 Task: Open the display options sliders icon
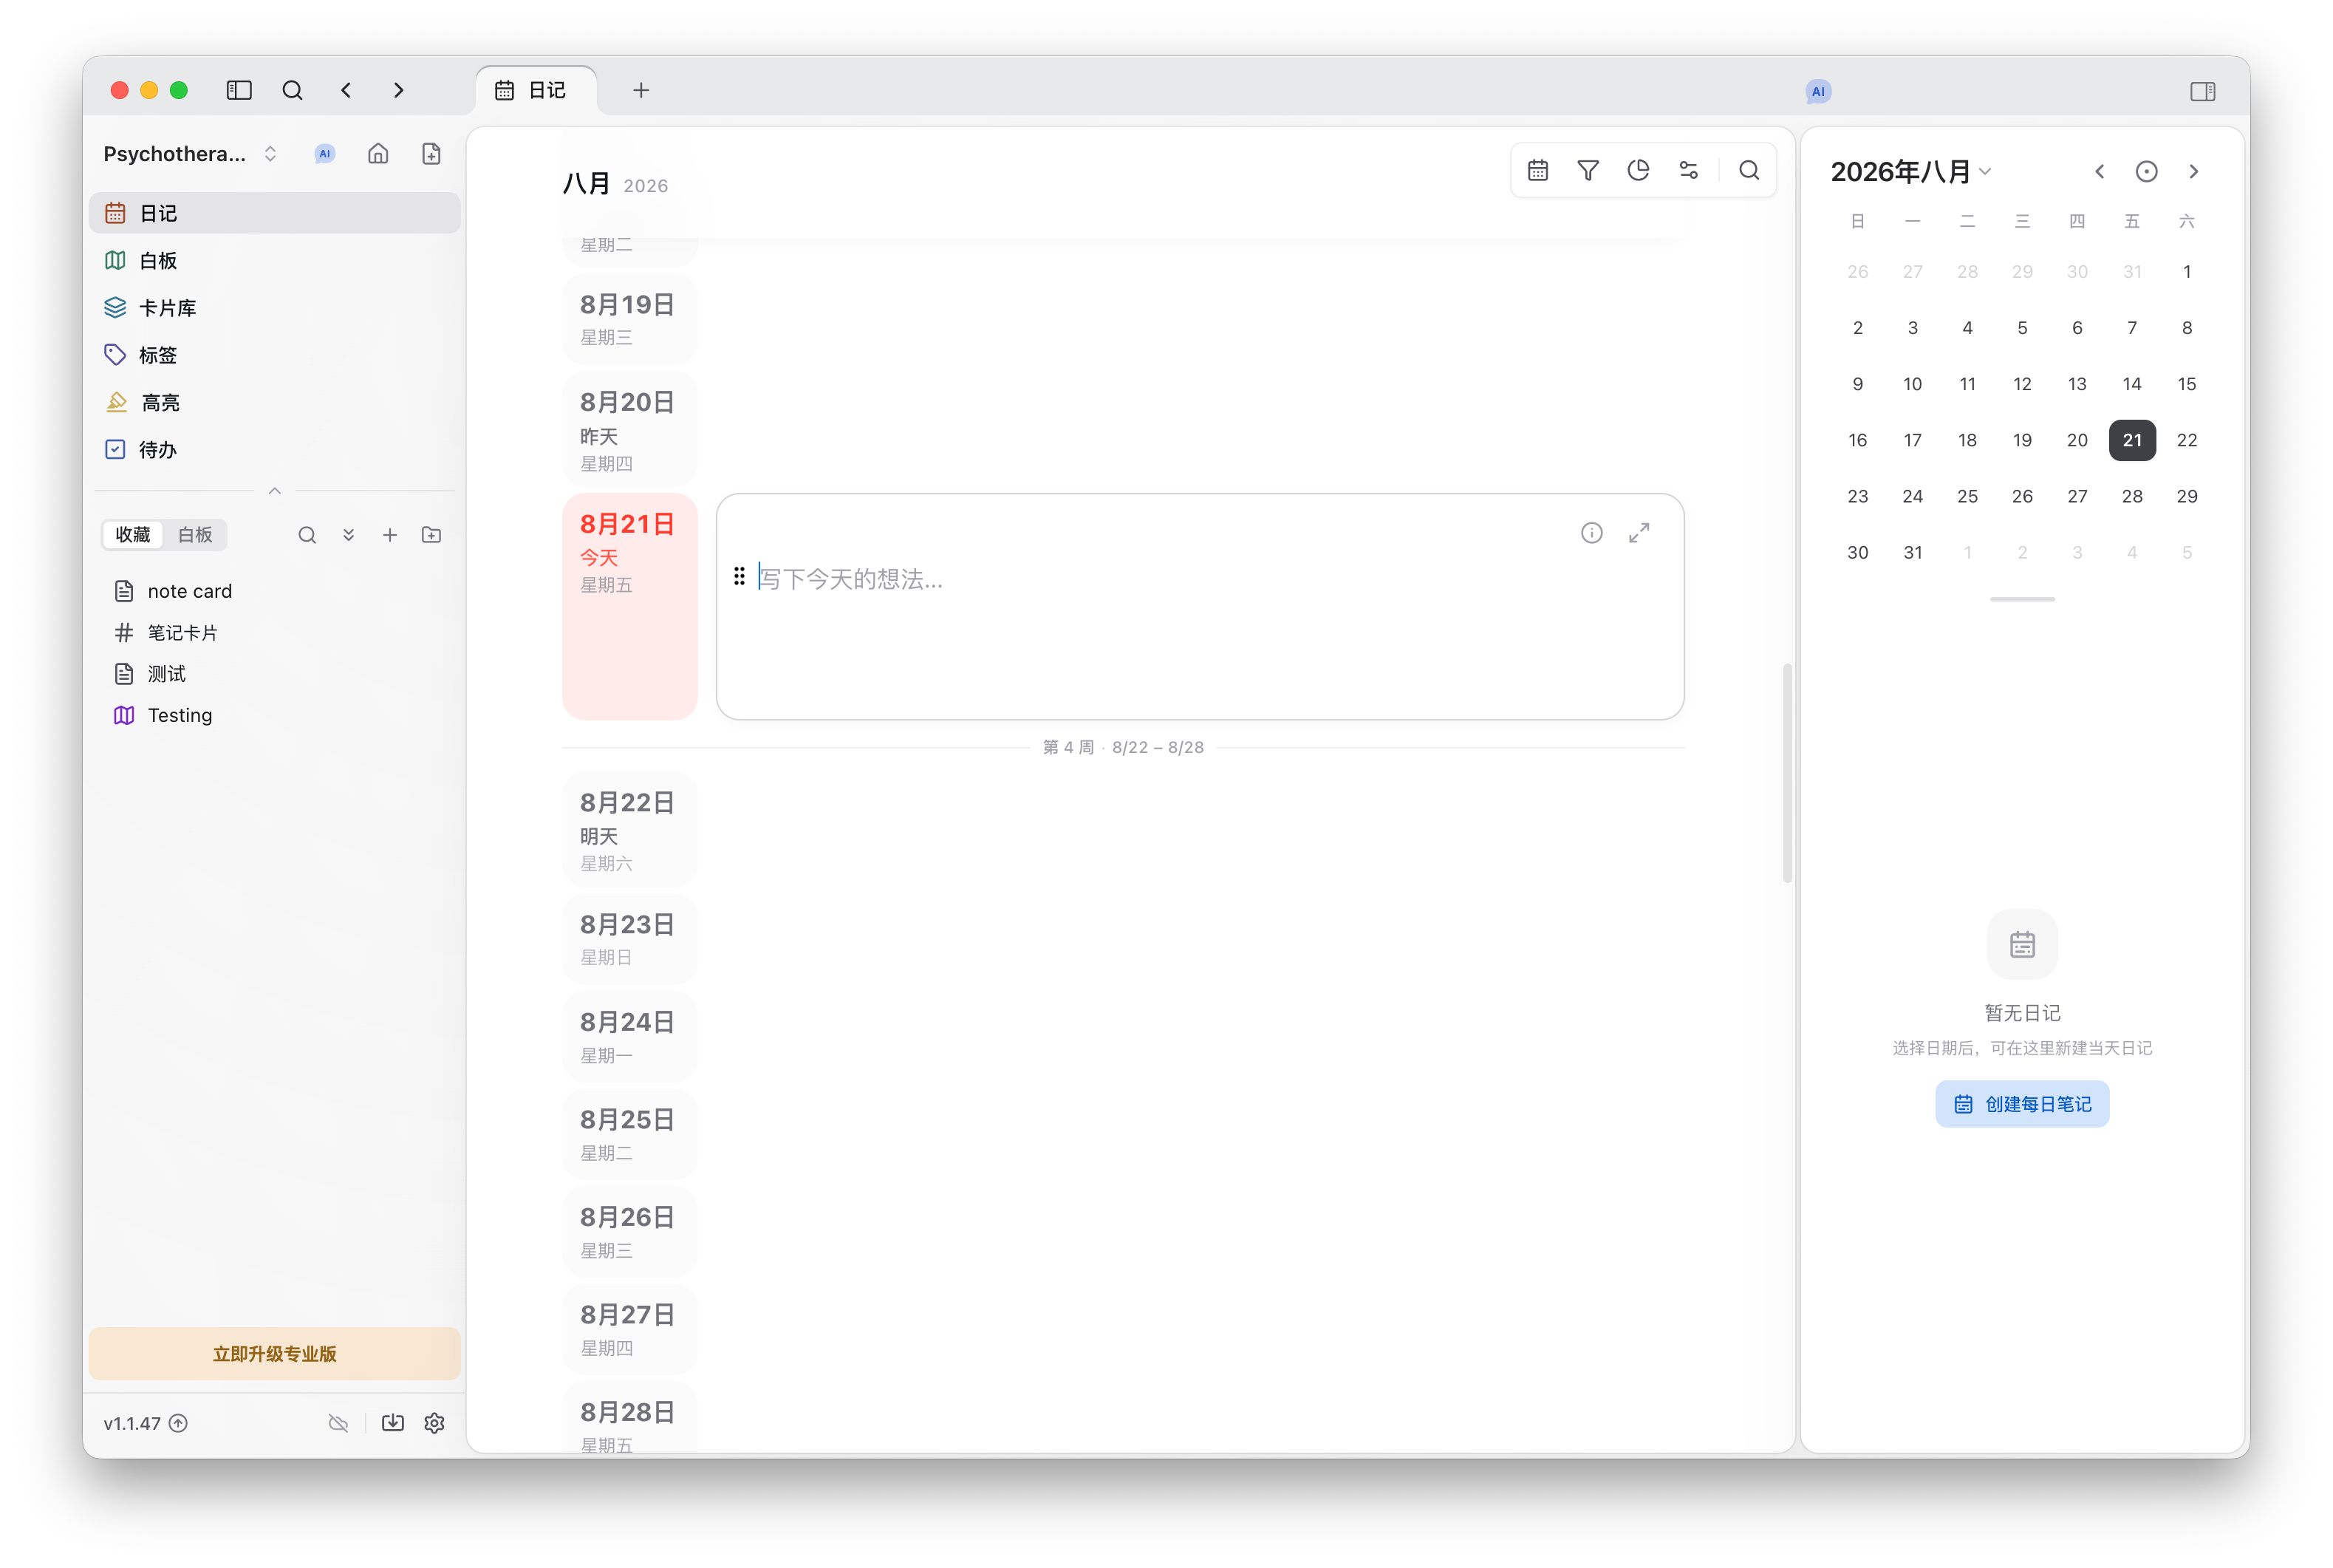(x=1688, y=171)
